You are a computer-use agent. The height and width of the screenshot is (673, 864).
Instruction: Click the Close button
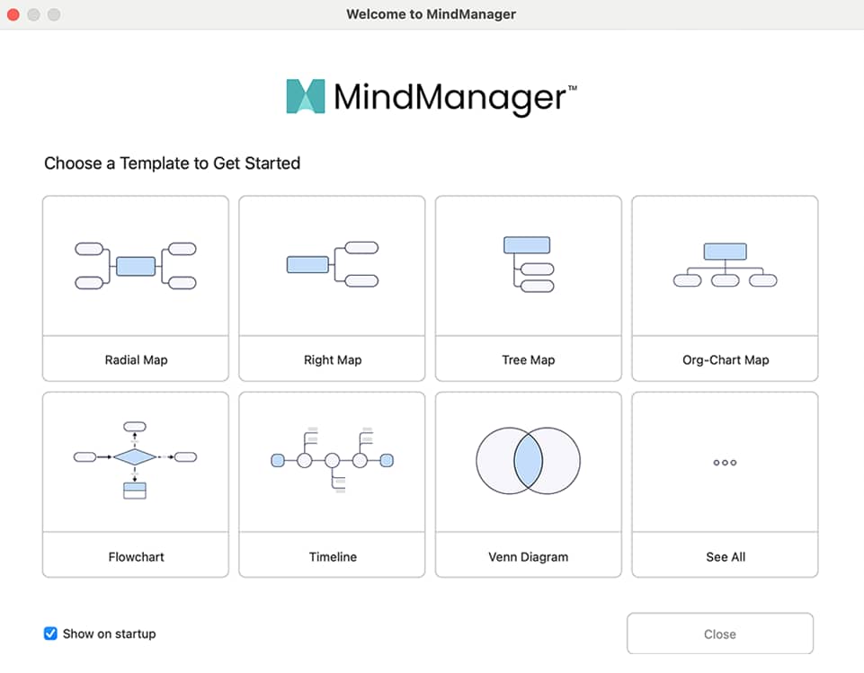coord(719,633)
